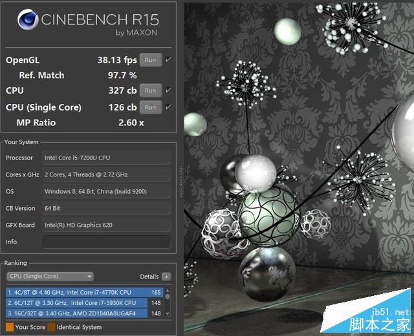Click the ranking list scroll down arrow

(x=167, y=314)
